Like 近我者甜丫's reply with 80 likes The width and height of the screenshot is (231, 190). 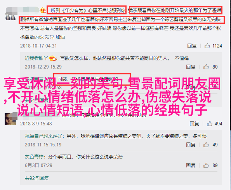pyautogui.click(x=206, y=67)
